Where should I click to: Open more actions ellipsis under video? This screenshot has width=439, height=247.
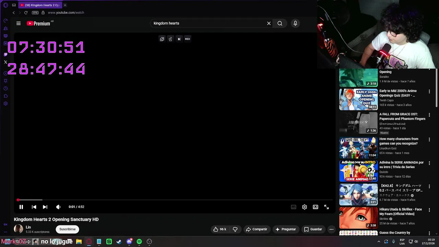331,229
